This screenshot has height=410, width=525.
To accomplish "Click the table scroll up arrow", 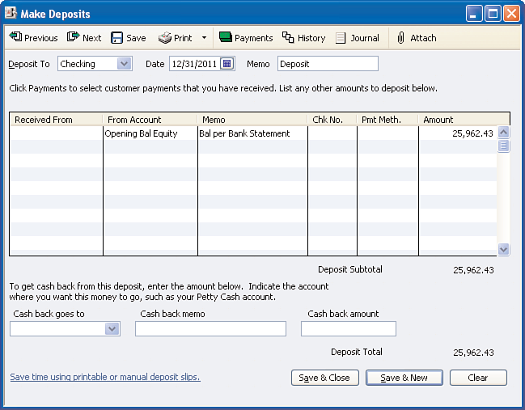I will 504,132.
